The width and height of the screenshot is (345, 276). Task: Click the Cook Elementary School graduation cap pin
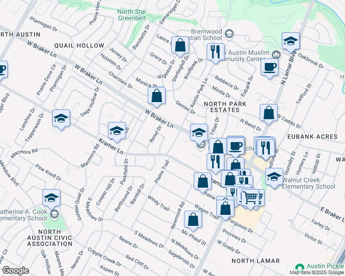tap(54, 214)
